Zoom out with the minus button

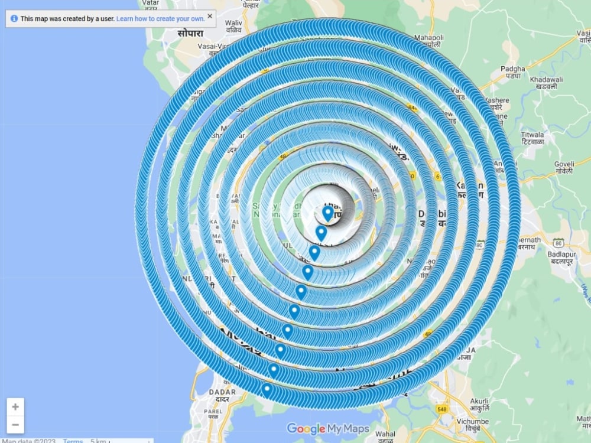[x=15, y=425]
